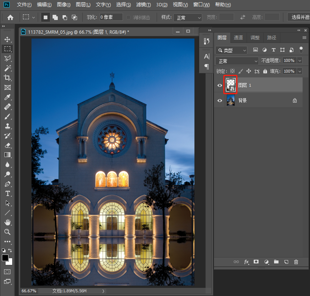Screen dimensions: 310x296
Task: Expand the 不透明度 opacity dropdown arrow
Action: click(300, 61)
